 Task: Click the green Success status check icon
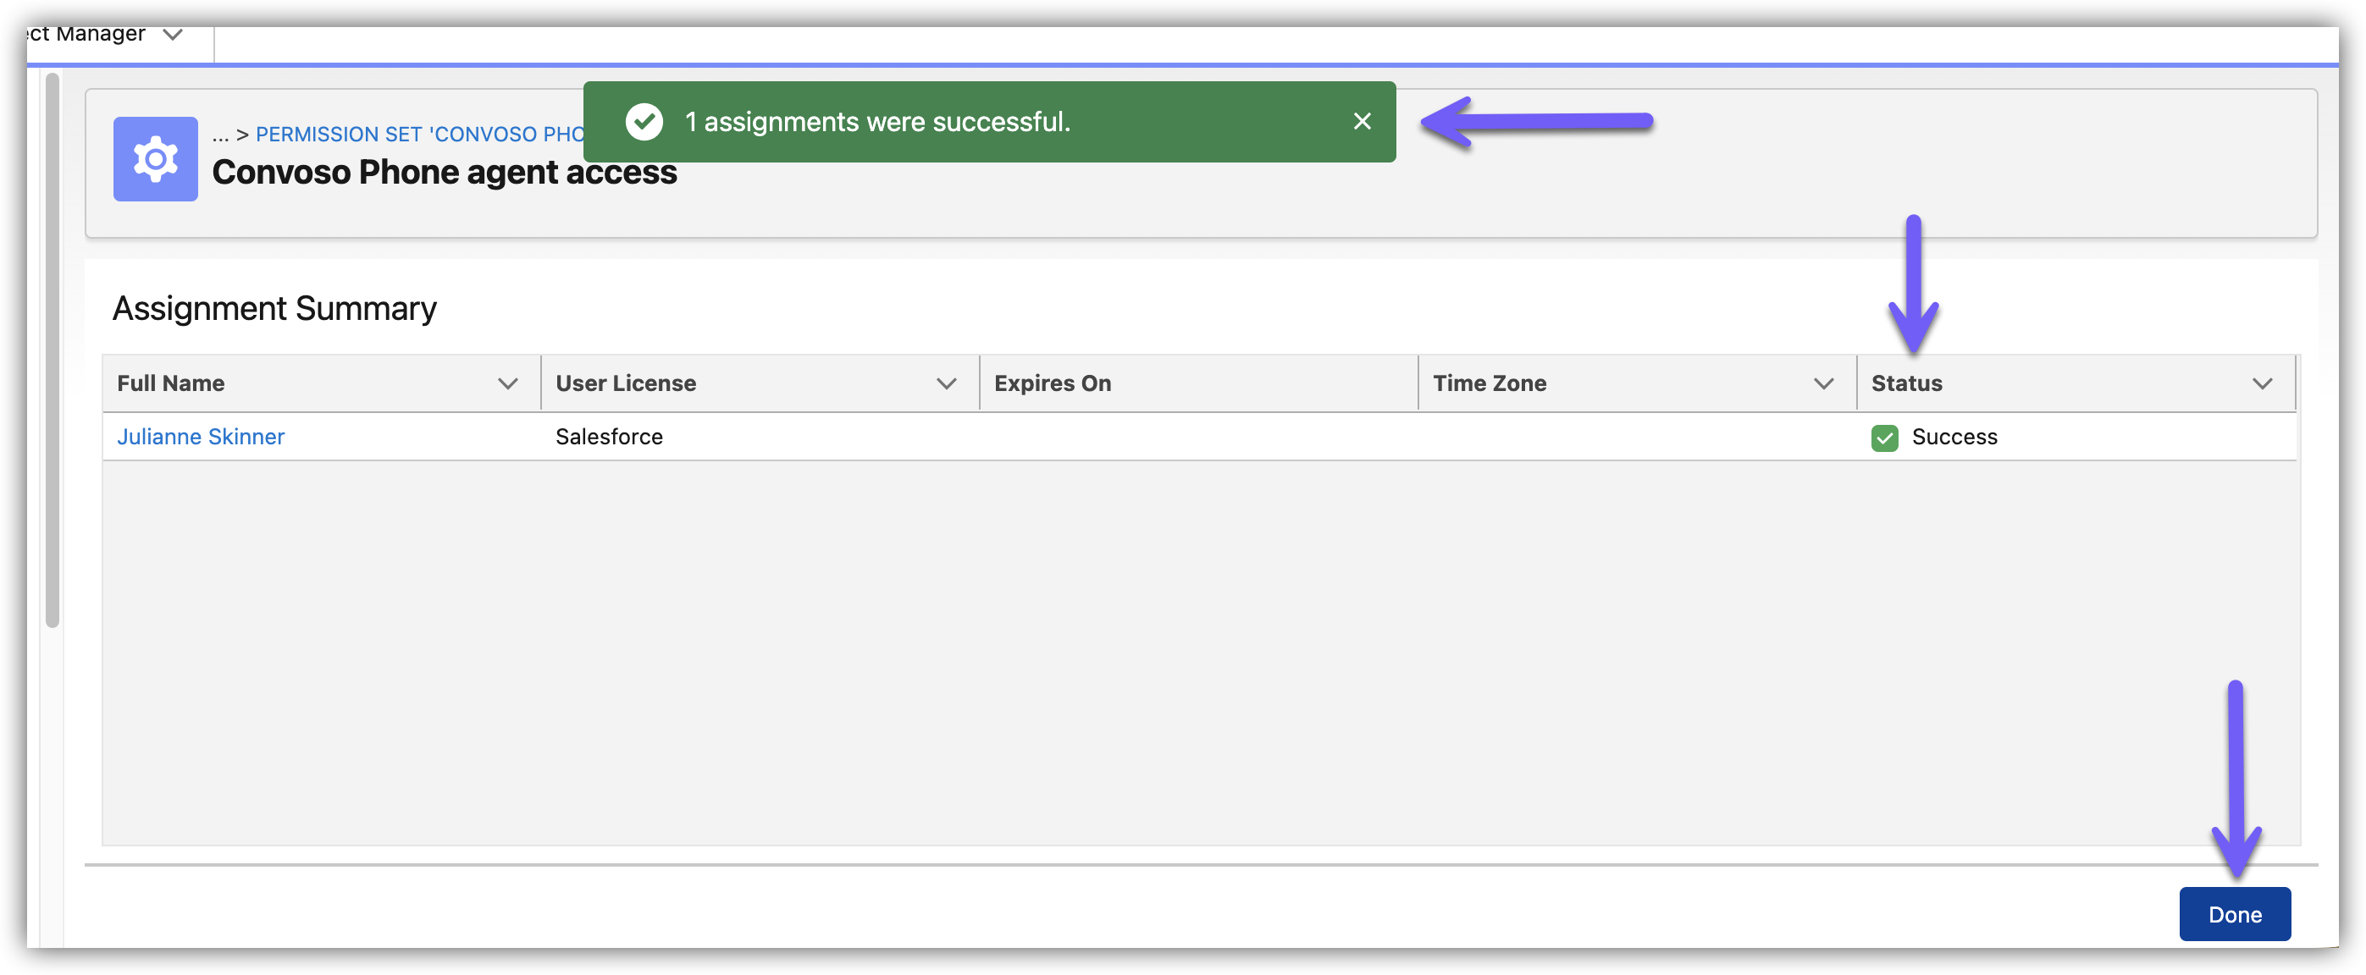pos(1884,438)
